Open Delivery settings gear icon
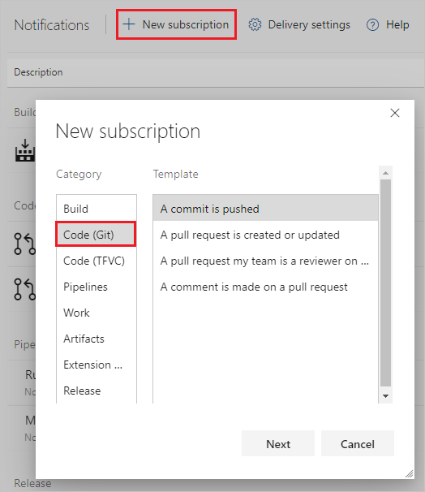Image resolution: width=425 pixels, height=492 pixels. (255, 24)
